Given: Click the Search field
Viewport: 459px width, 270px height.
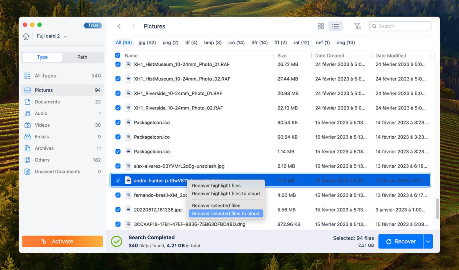Looking at the screenshot, I should coord(400,26).
